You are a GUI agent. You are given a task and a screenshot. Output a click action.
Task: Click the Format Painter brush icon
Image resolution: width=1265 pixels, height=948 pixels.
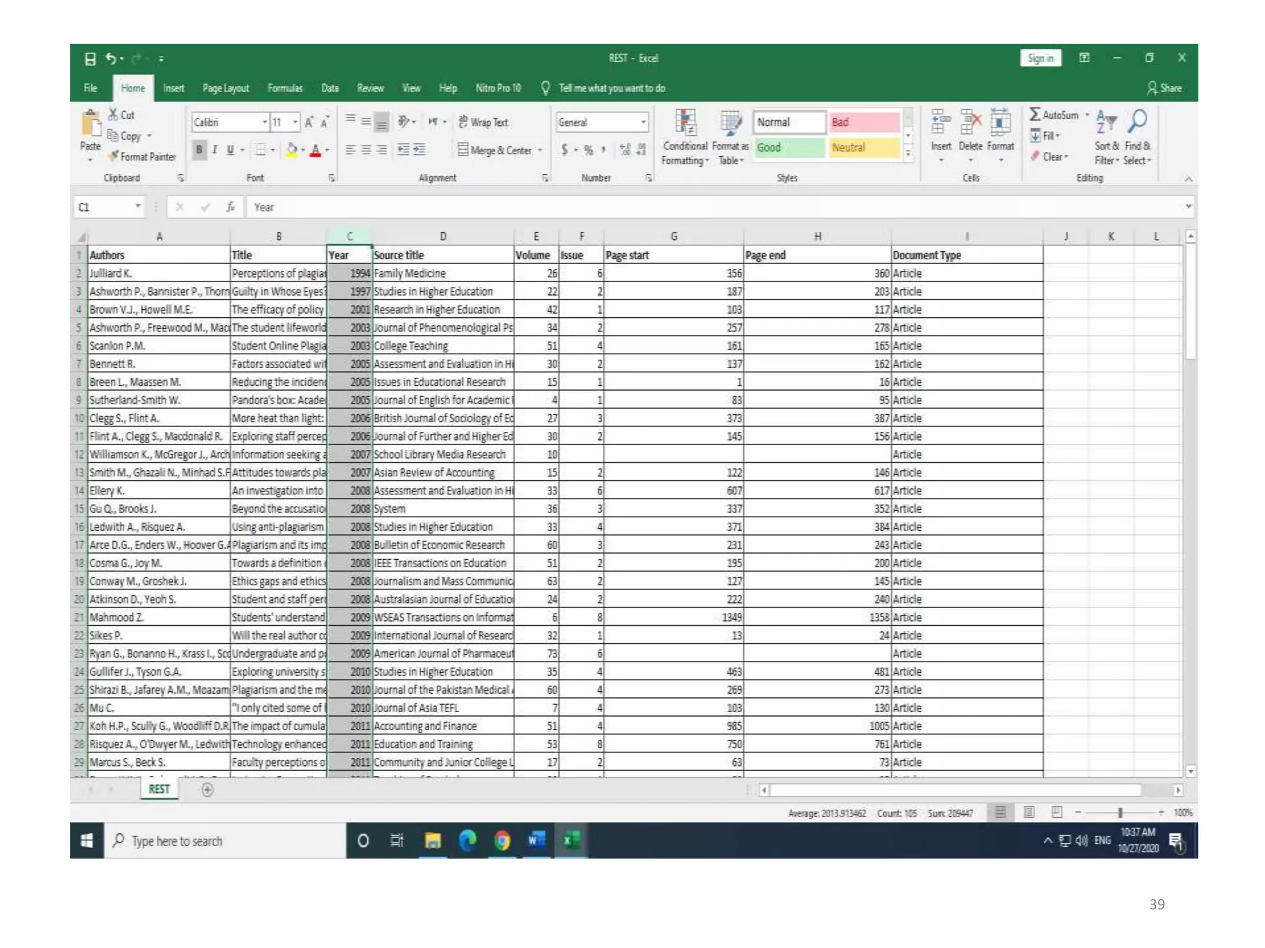click(x=114, y=157)
